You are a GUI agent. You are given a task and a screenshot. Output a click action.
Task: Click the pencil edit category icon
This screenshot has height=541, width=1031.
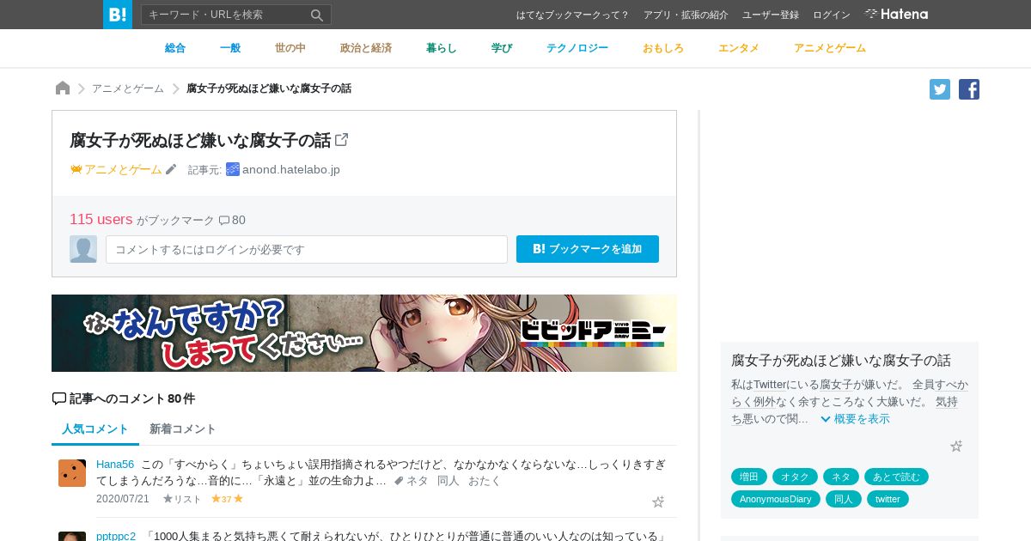coord(171,169)
